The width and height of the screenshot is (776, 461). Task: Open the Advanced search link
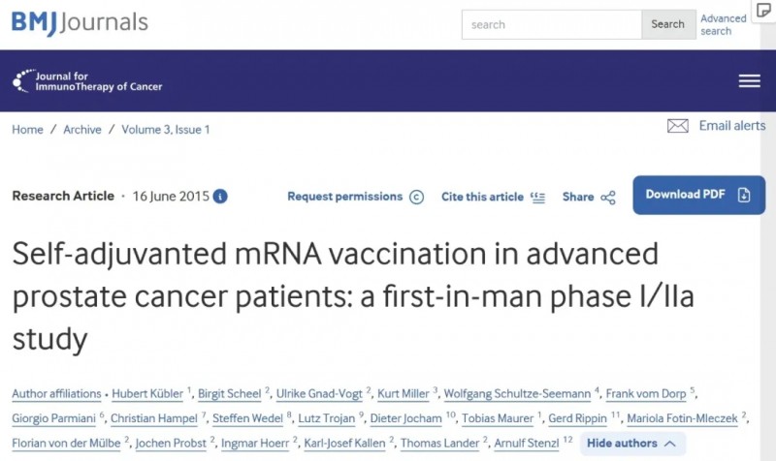pos(723,24)
